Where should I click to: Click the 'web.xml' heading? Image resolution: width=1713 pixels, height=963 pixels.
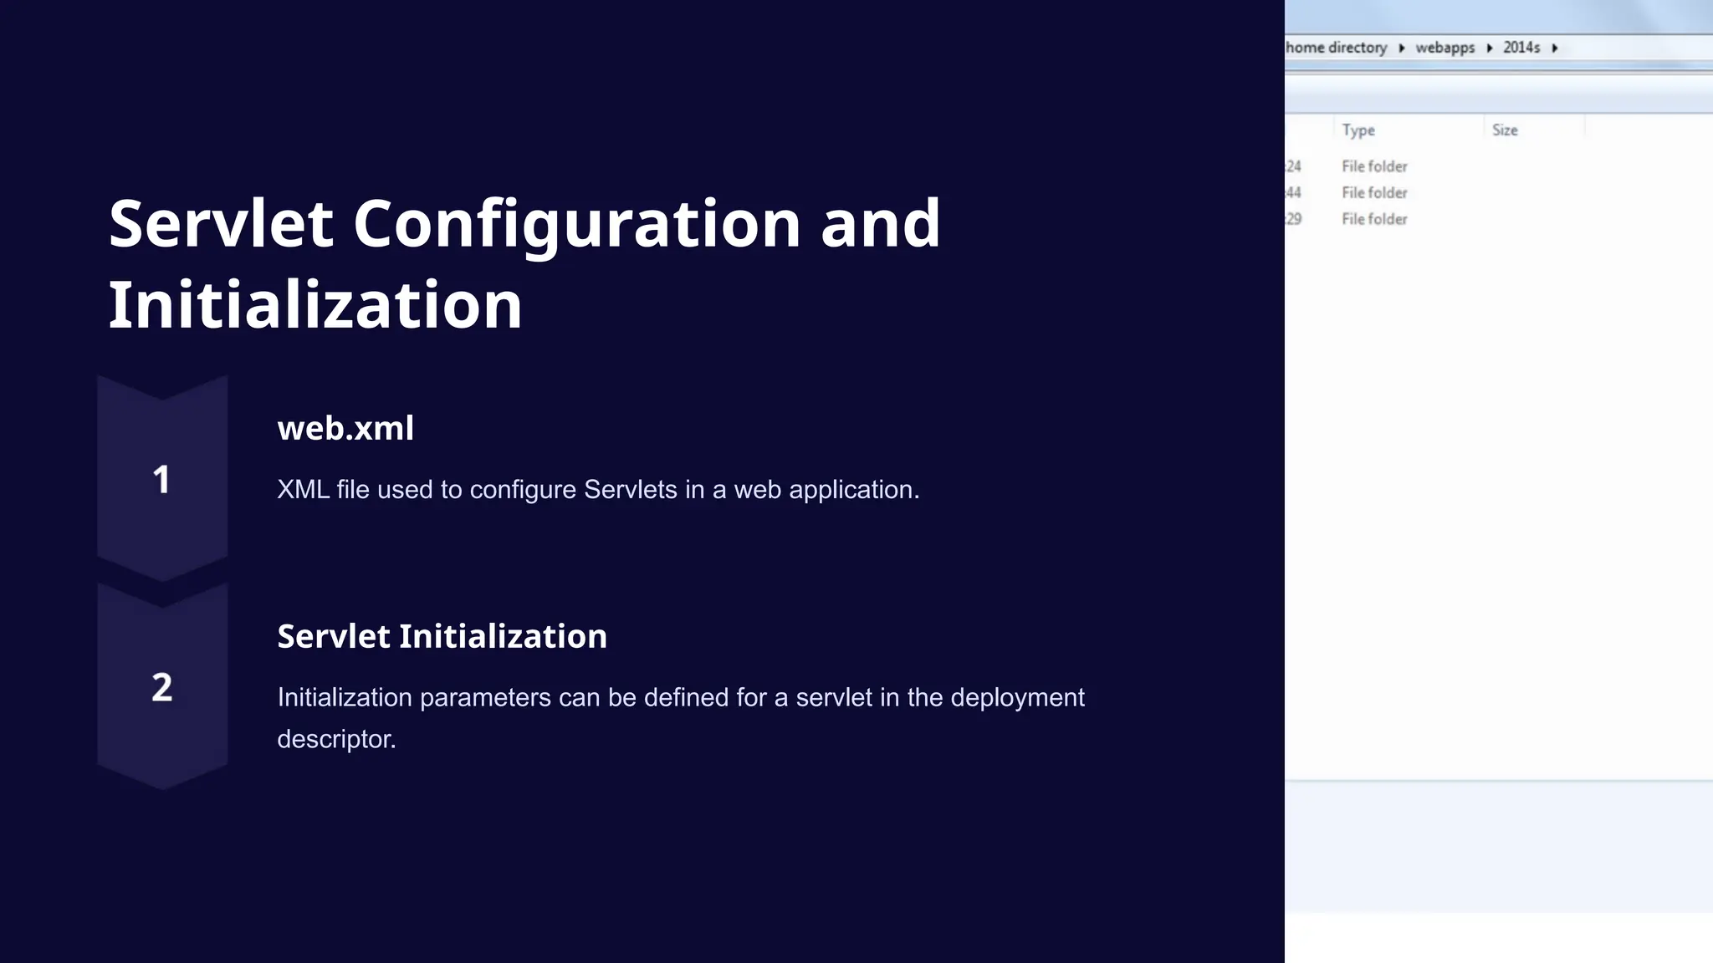point(345,428)
